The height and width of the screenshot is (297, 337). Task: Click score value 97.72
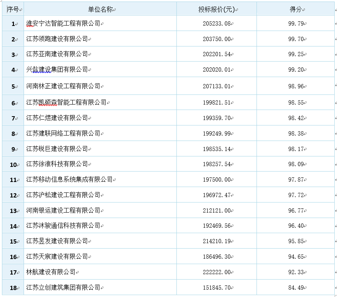(296, 195)
